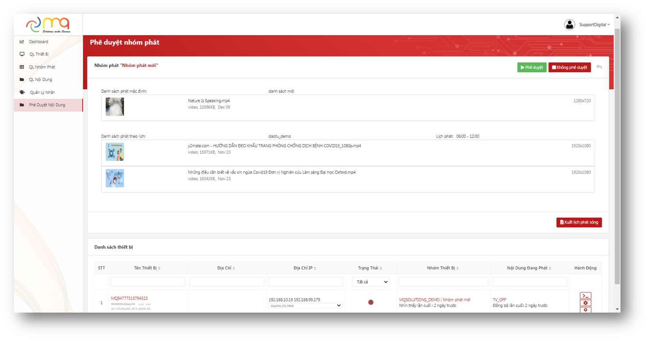Open device link MQ94777313794523
Image resolution: width=649 pixels, height=341 pixels.
pos(129,298)
